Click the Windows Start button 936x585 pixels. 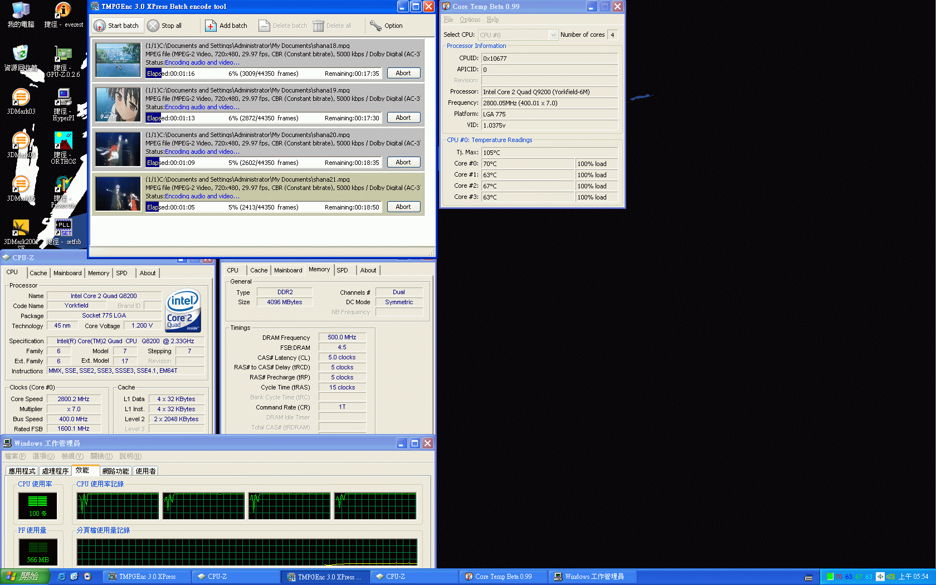25,577
